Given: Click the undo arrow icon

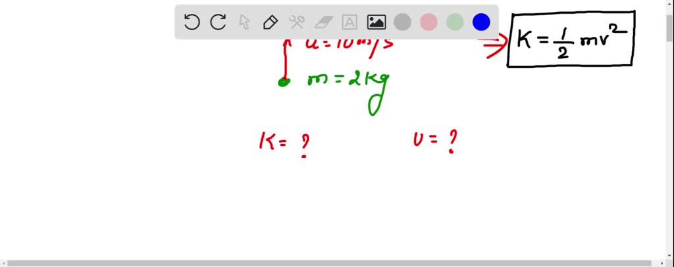Looking at the screenshot, I should pyautogui.click(x=192, y=22).
